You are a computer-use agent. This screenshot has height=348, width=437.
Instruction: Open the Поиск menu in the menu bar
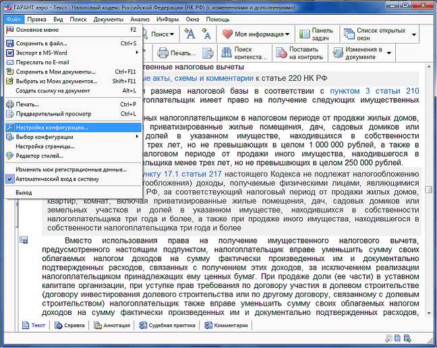(x=78, y=20)
